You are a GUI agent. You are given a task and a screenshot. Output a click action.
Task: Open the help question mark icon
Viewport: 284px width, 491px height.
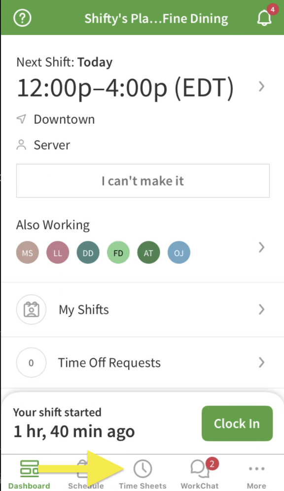point(22,18)
